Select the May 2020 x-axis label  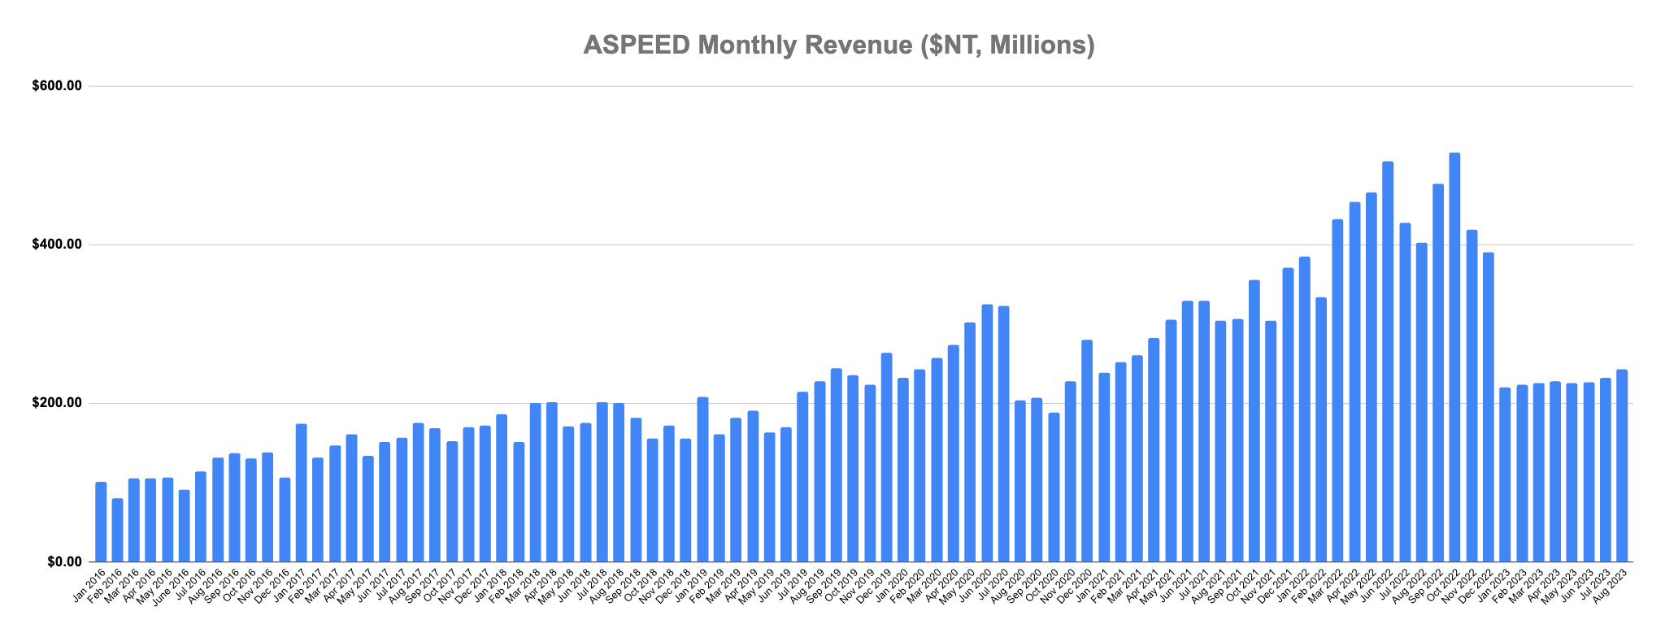pos(958,585)
